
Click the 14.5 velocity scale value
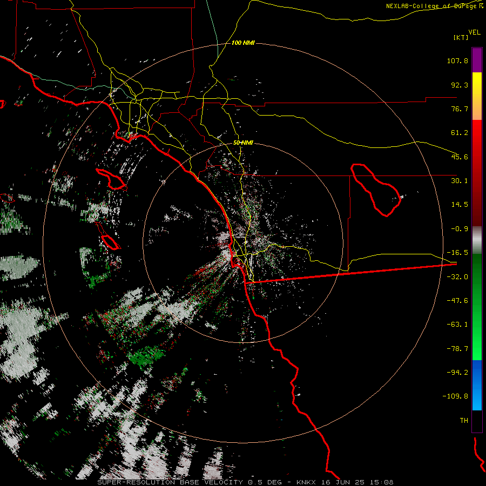pos(460,205)
